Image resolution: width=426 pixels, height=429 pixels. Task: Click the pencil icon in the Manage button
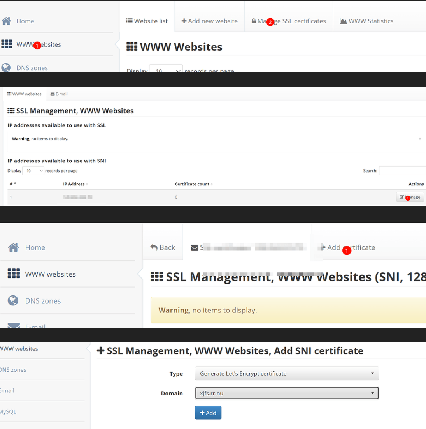coord(402,197)
